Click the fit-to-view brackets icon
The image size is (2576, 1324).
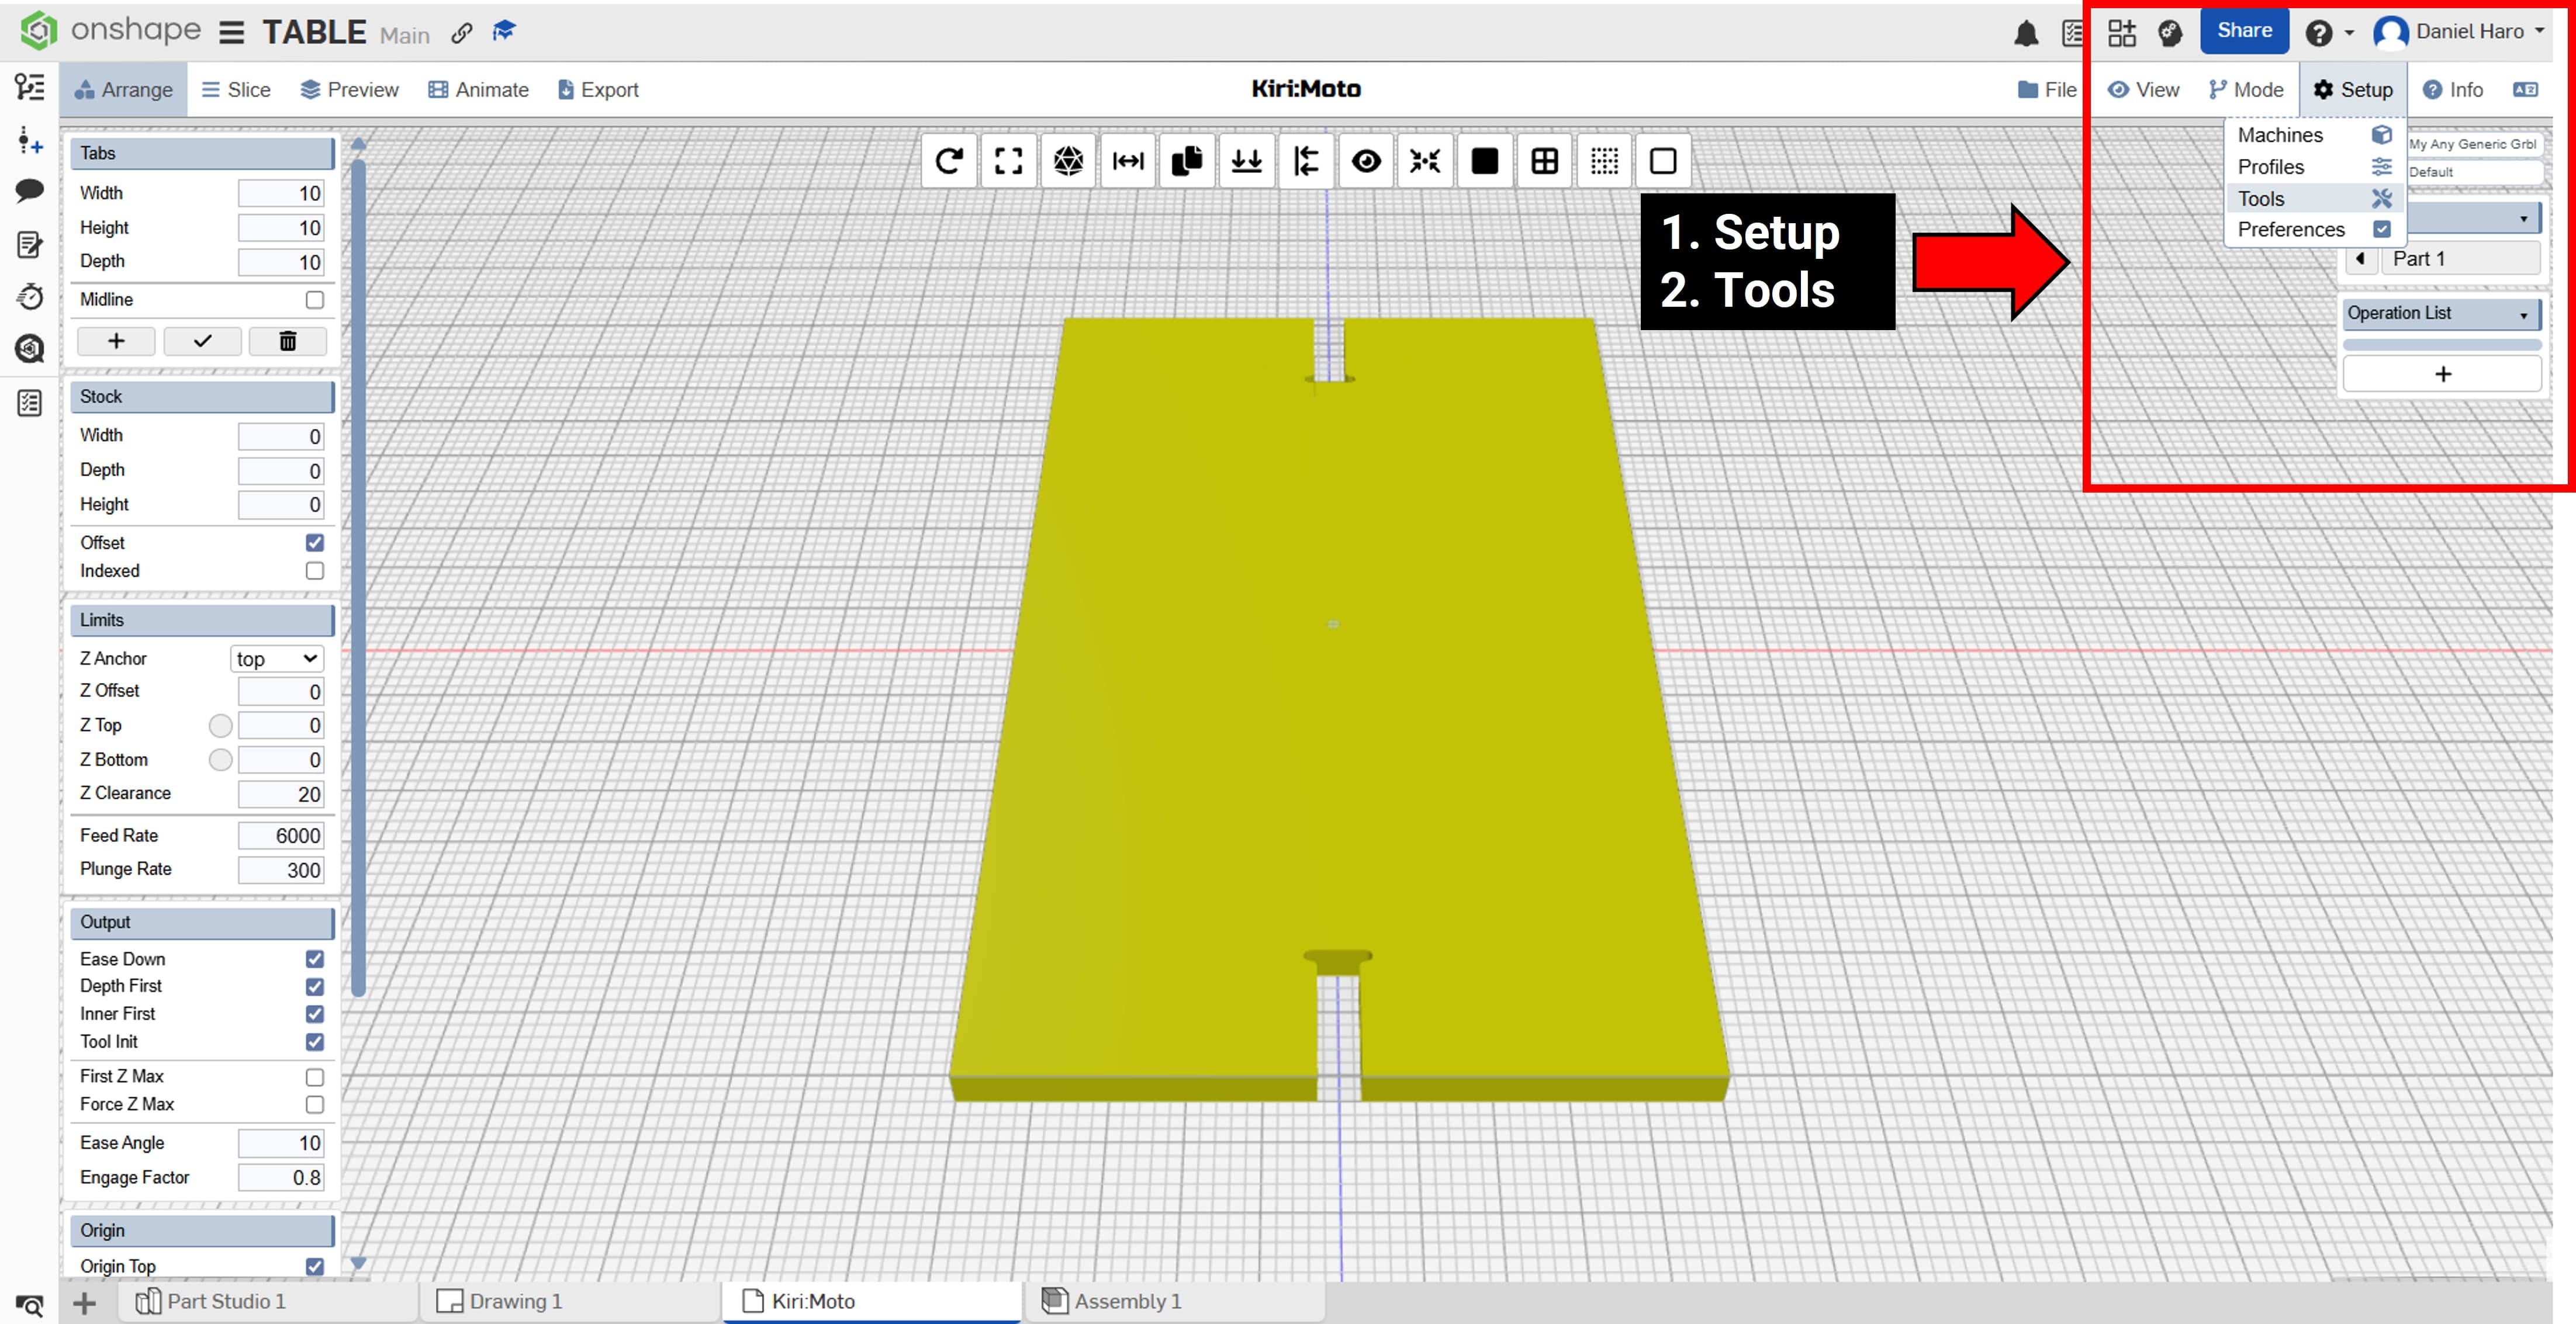(1008, 161)
